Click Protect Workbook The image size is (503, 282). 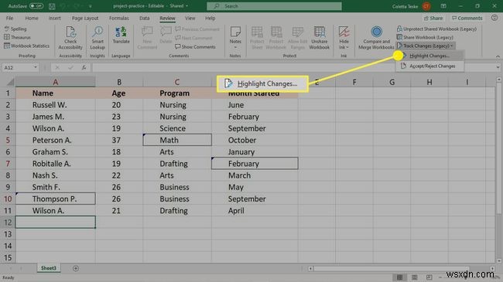point(276,38)
